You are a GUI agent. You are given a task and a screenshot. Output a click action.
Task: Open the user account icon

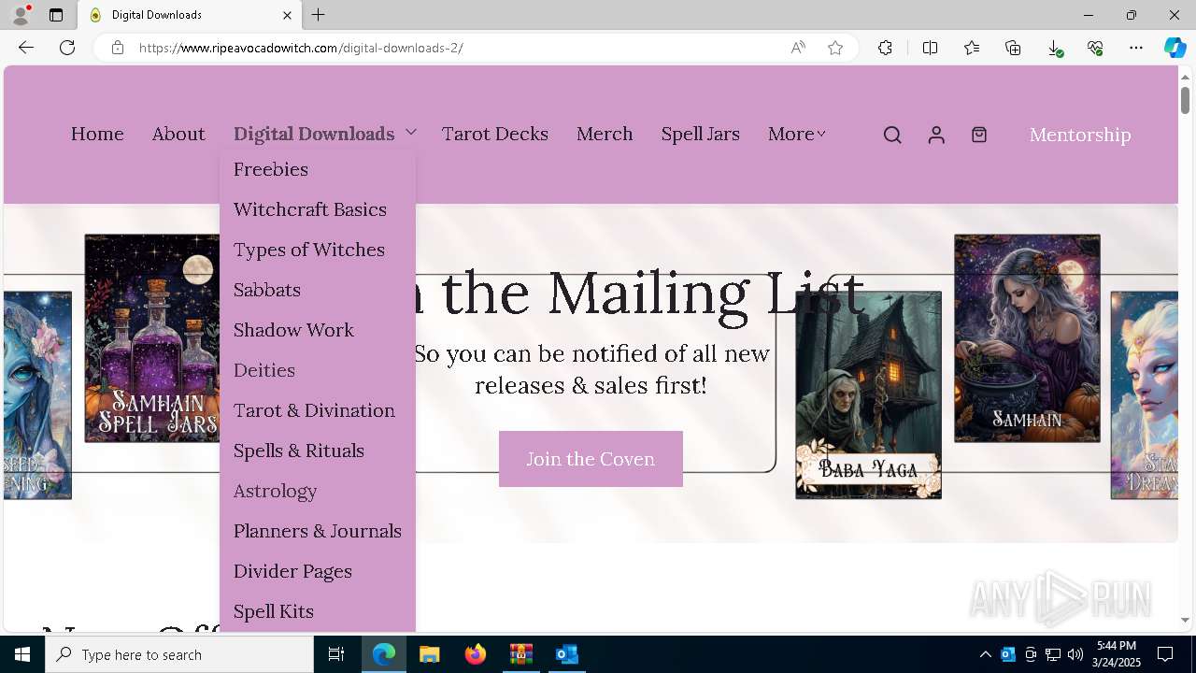click(x=936, y=135)
